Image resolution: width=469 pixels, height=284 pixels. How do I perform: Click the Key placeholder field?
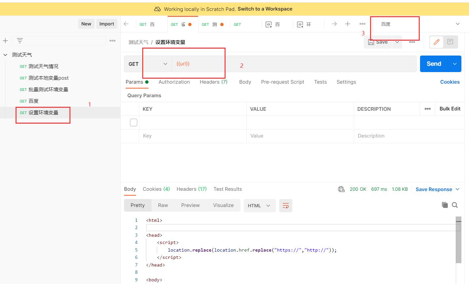coord(193,136)
